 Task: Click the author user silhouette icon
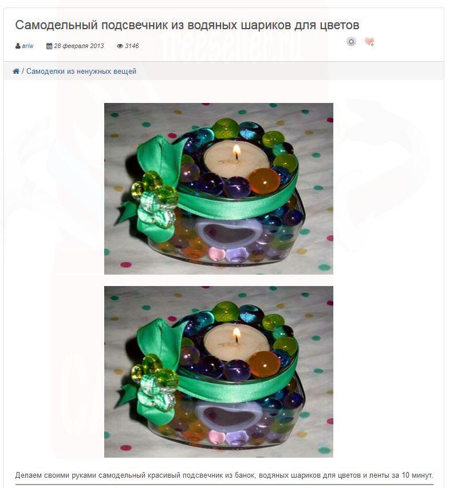(18, 46)
